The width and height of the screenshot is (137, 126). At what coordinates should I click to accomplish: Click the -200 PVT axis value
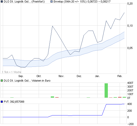pos(130,124)
